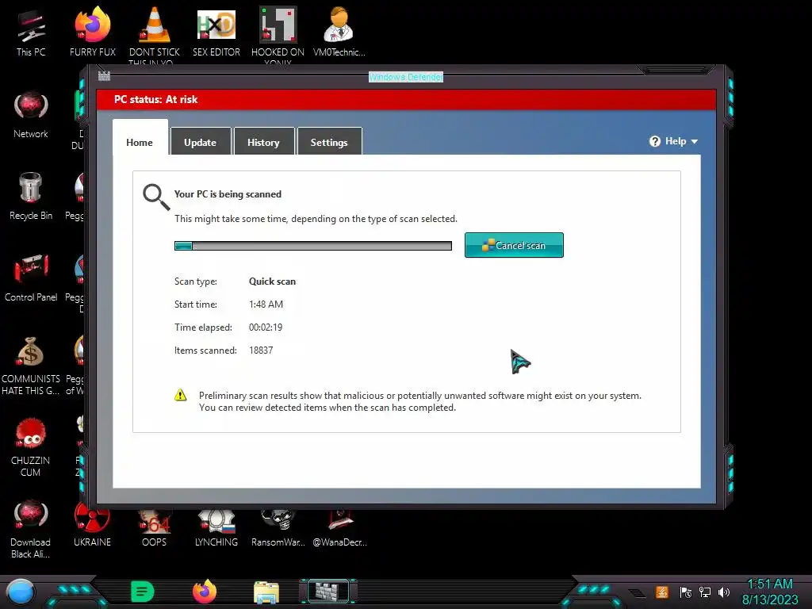812x609 pixels.
Task: Open the Recycle Bin desktop icon
Action: (x=31, y=196)
